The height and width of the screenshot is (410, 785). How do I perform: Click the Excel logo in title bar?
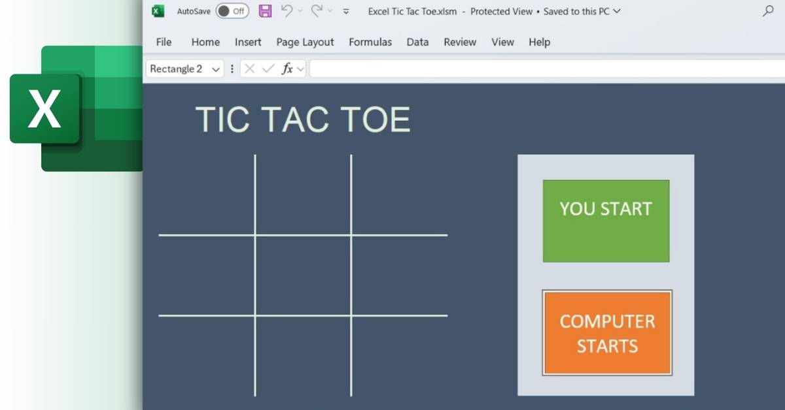[158, 11]
